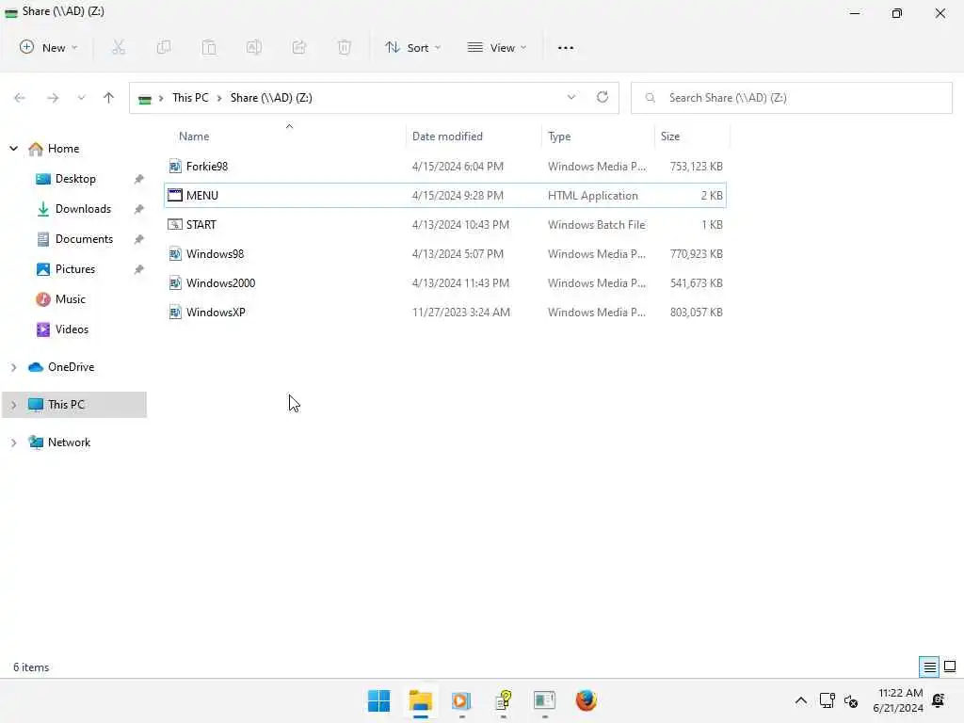
Task: Click the Forkie98 file icon
Action: coord(175,166)
